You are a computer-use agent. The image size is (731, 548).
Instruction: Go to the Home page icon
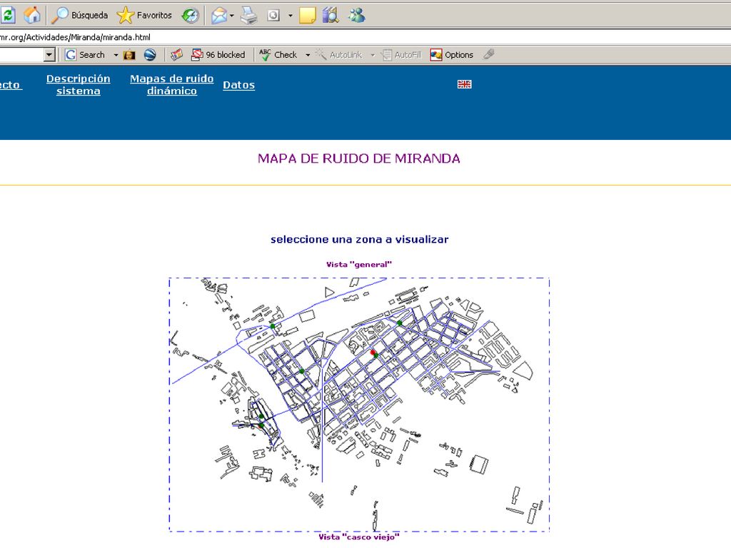point(31,15)
